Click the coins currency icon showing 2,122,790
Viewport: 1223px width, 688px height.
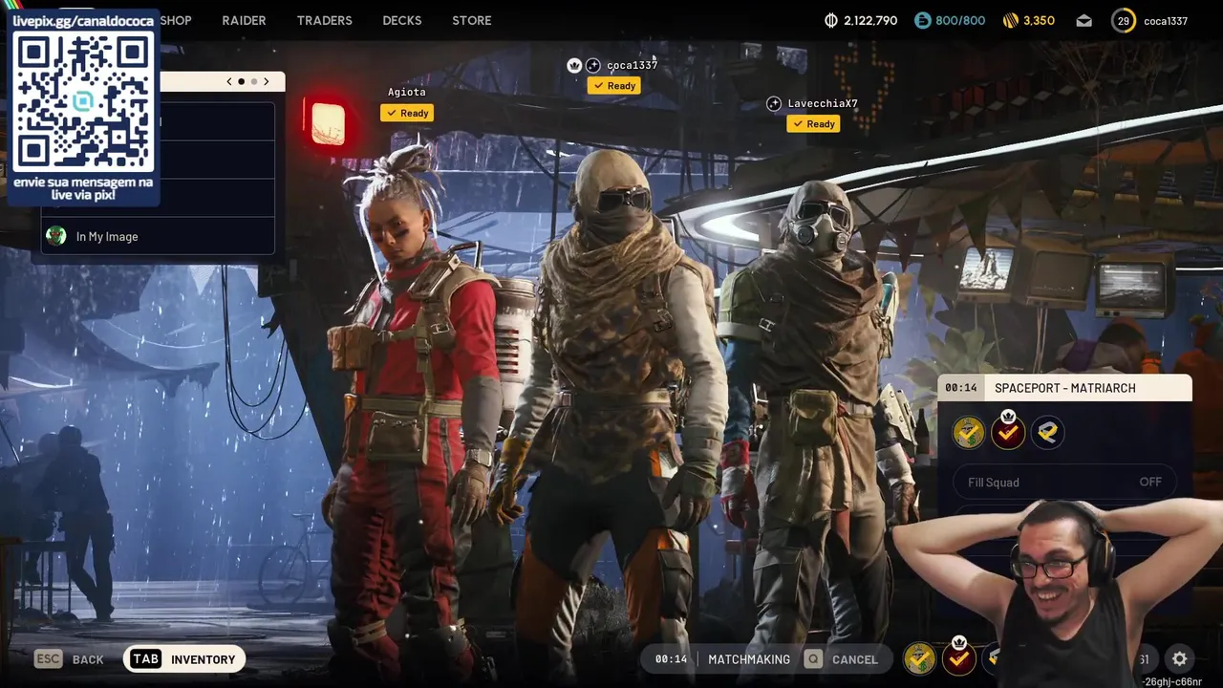click(831, 20)
